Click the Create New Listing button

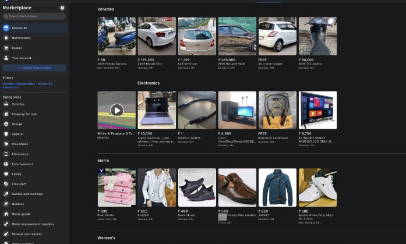[x=34, y=68]
